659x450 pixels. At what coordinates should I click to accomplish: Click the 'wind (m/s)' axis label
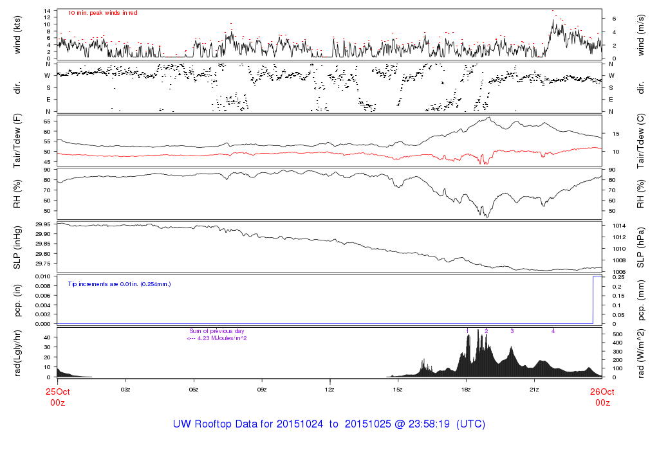click(x=641, y=35)
